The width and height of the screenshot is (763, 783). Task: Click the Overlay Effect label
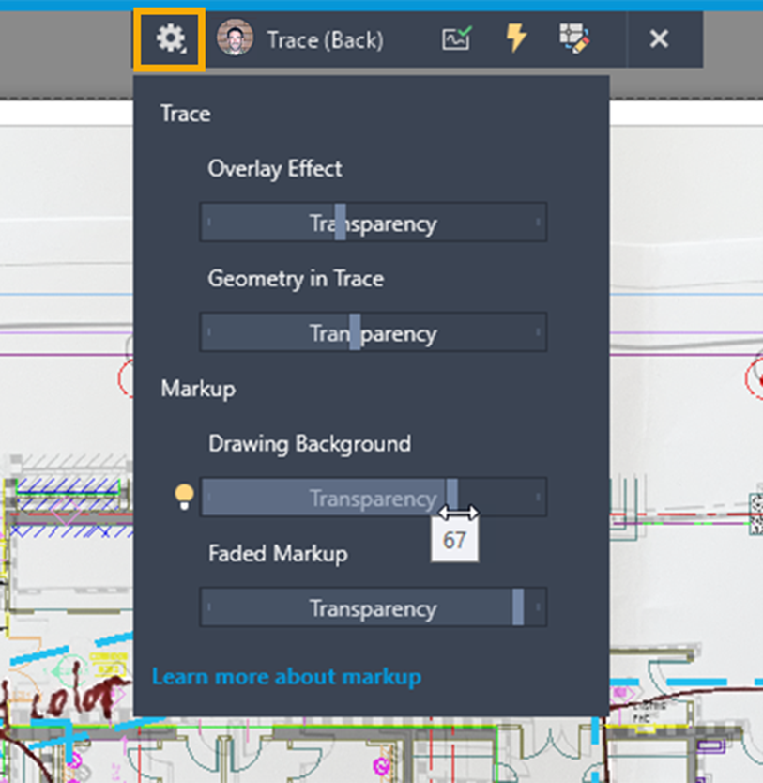[x=275, y=169]
